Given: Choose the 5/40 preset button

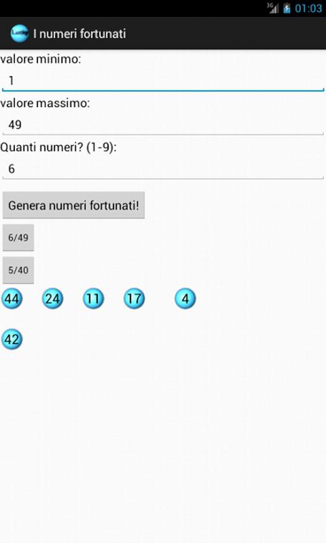Looking at the screenshot, I should pyautogui.click(x=18, y=270).
